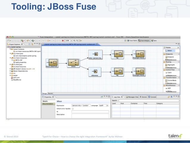Select pom.xml in Project Explorer

coord(15,78)
